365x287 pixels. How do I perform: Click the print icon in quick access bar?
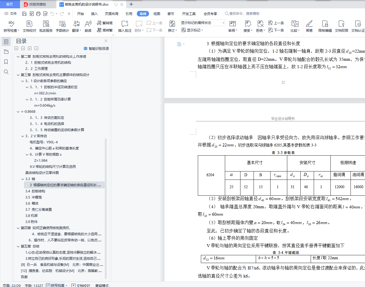[38, 14]
